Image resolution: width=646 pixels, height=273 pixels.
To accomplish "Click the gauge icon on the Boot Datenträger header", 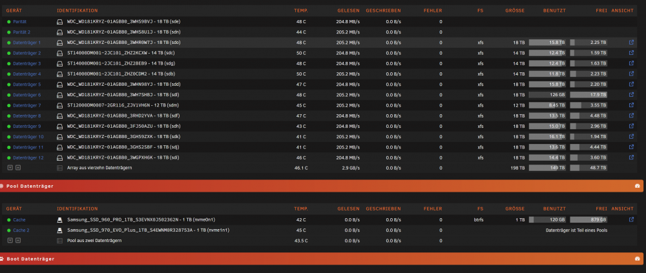I will point(638,259).
